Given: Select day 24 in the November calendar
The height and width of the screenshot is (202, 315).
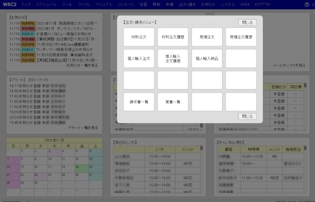Looking at the screenshot, I should click(x=54, y=176).
